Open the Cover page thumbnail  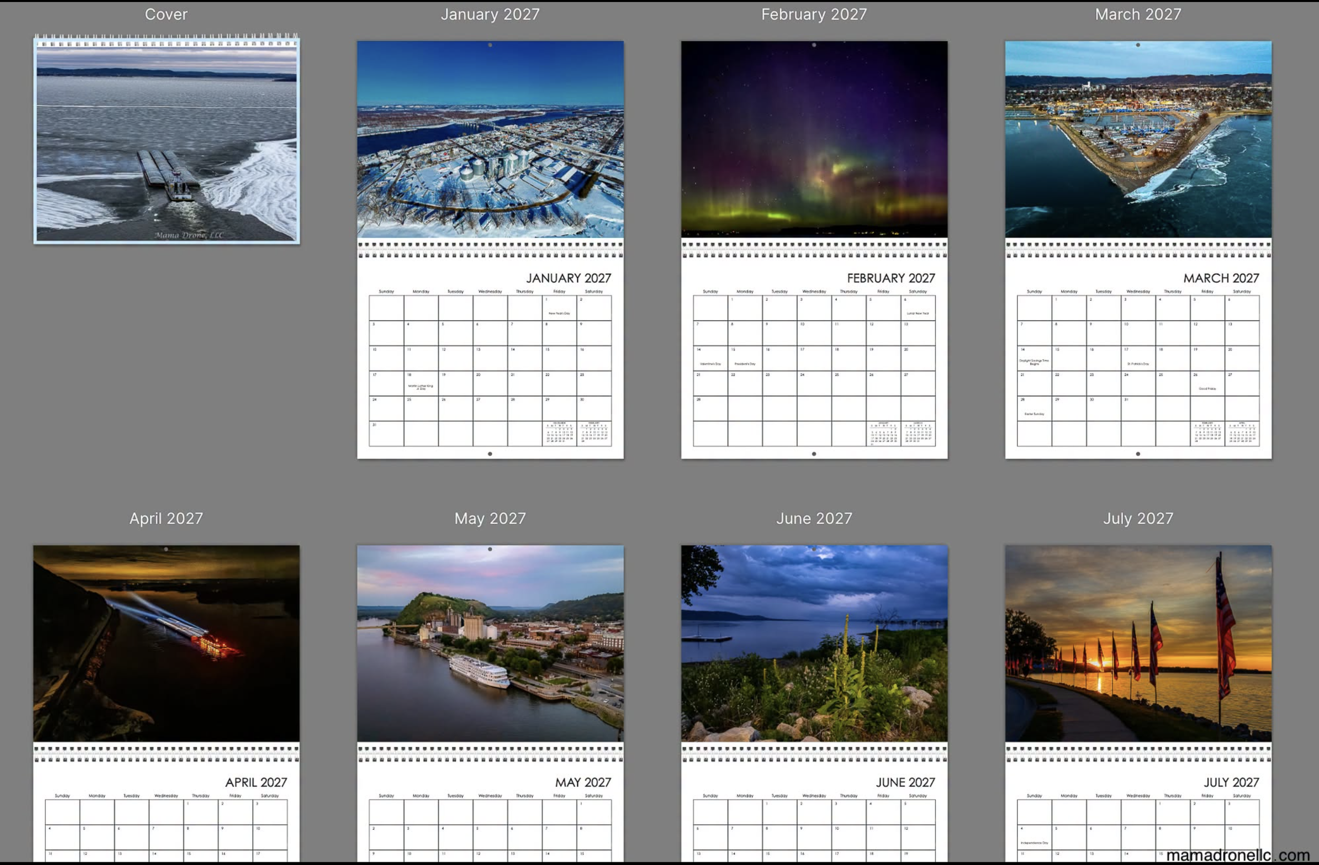tap(166, 139)
